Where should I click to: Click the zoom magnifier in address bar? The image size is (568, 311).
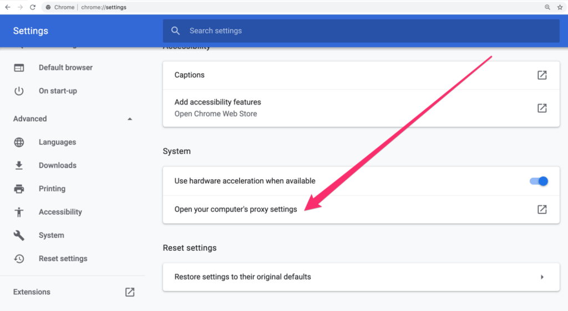[x=547, y=7]
